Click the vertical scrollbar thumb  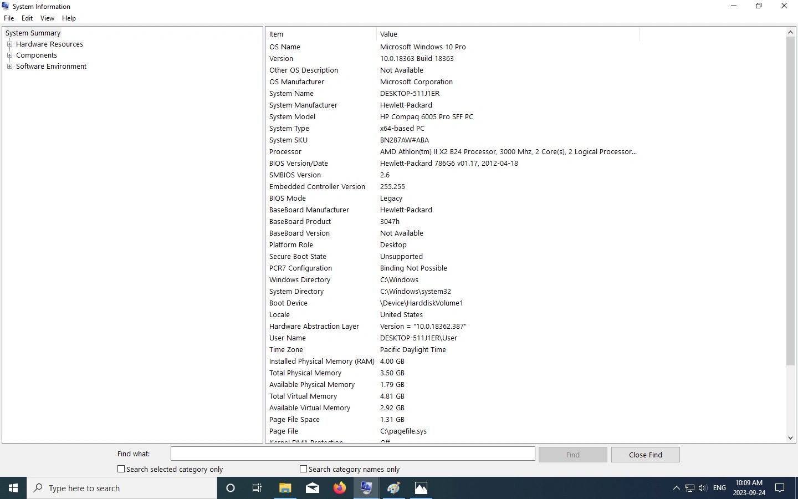coord(791,201)
